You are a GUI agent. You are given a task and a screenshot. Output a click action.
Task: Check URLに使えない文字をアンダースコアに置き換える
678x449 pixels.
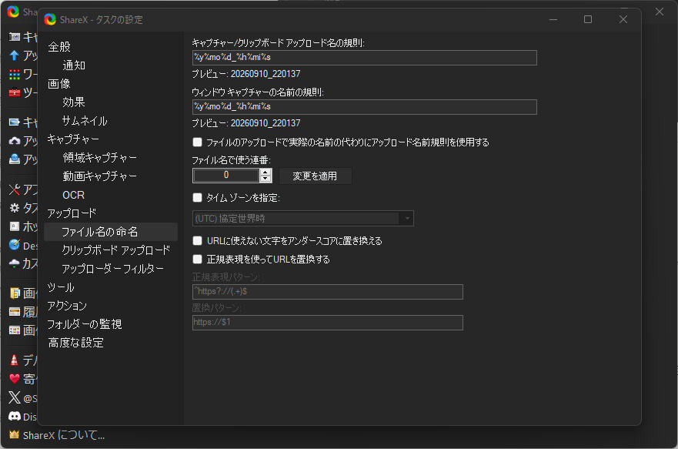click(197, 240)
